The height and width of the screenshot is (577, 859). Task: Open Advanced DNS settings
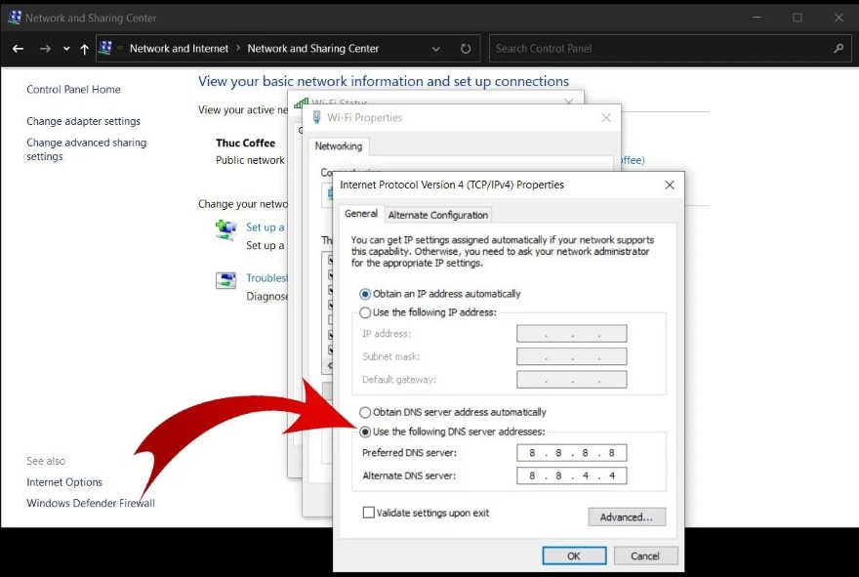click(x=626, y=516)
